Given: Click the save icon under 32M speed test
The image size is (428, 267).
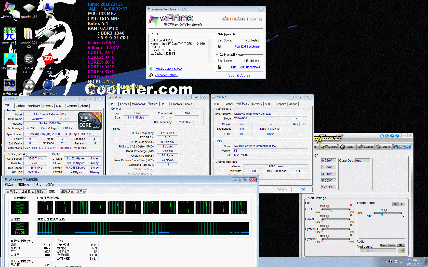Looking at the screenshot, I should 220,47.
